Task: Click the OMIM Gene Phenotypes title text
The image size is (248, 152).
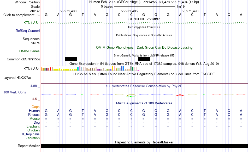Action: (144, 48)
